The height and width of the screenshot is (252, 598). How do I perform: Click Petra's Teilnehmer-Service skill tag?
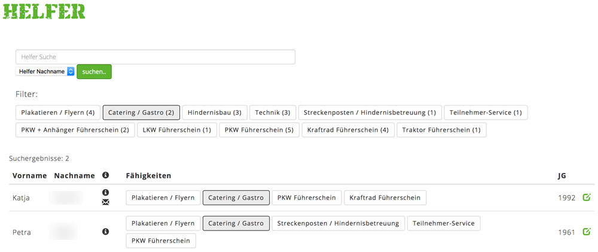coord(444,223)
